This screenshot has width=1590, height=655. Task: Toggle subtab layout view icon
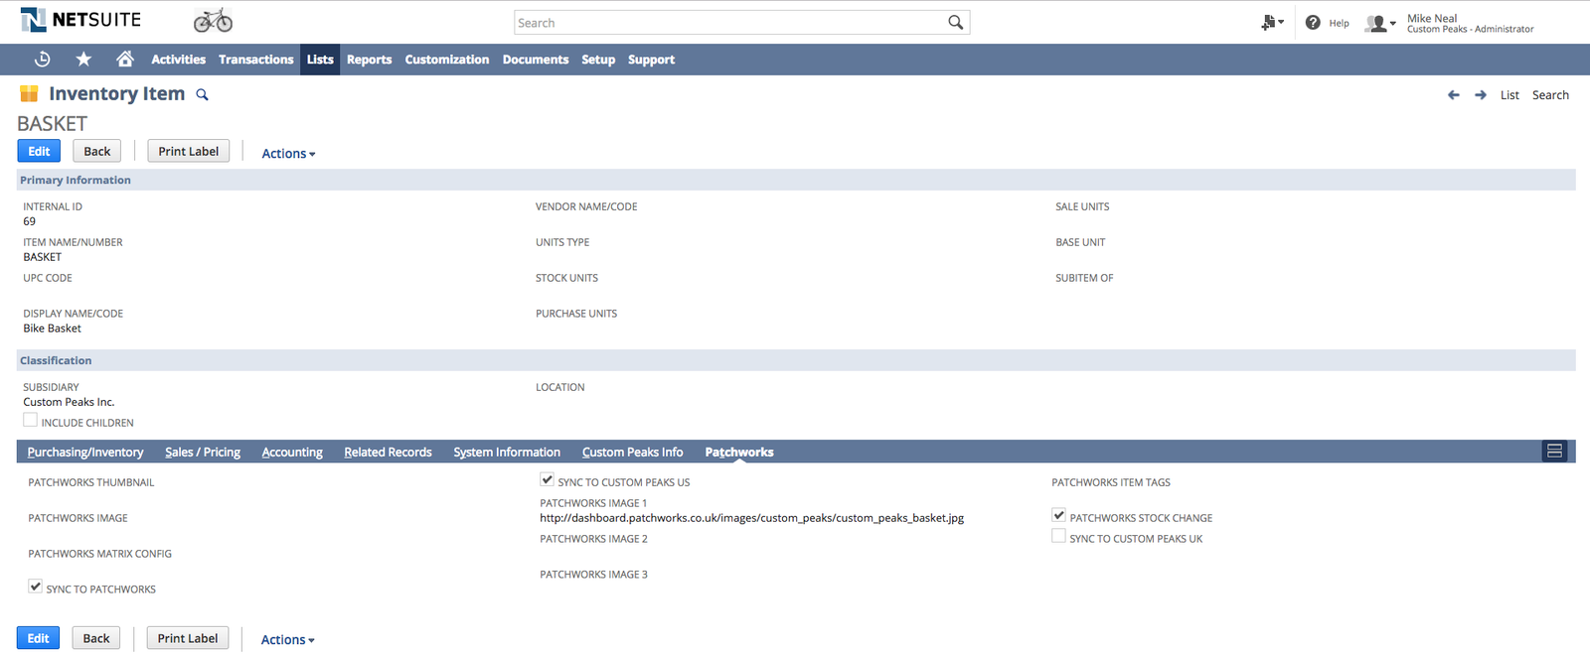(x=1554, y=452)
